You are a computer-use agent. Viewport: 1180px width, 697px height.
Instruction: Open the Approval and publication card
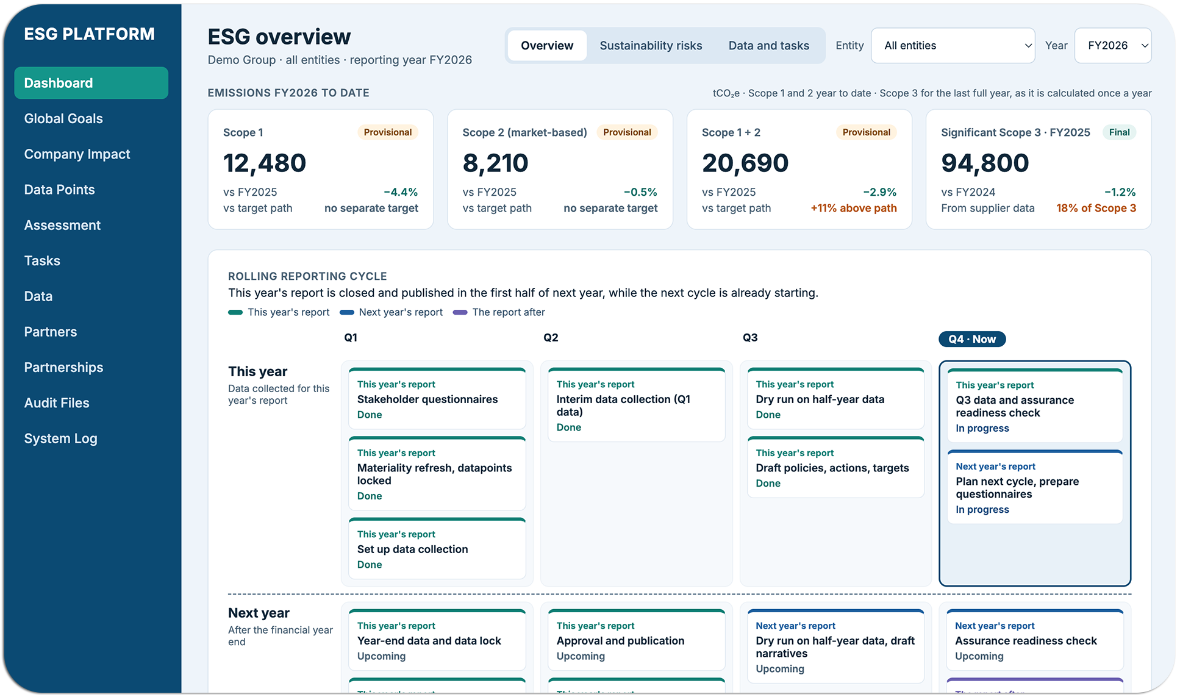(637, 640)
